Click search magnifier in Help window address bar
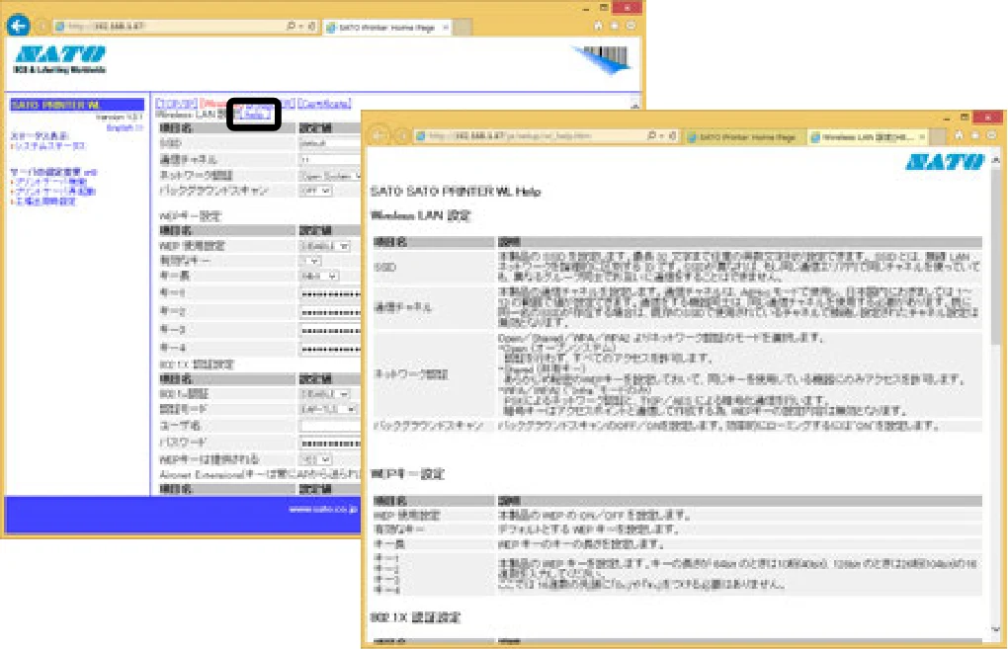 pyautogui.click(x=652, y=136)
